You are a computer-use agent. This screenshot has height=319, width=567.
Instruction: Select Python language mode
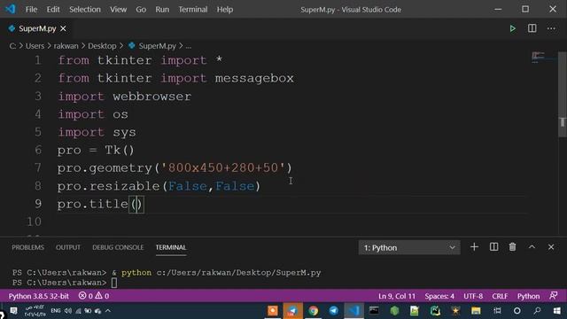528,296
